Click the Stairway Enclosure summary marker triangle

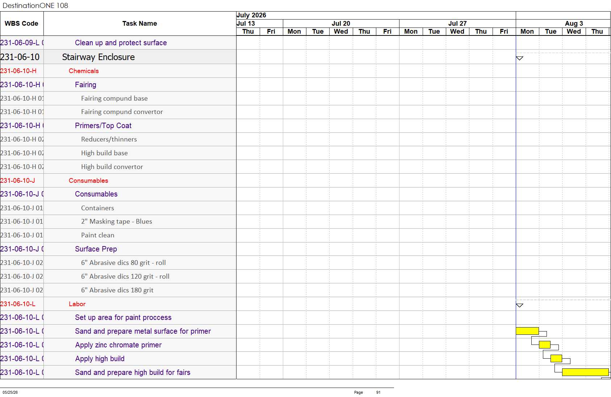519,58
